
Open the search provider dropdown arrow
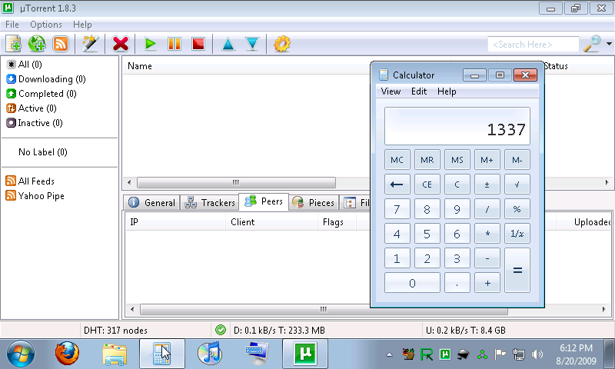pyautogui.click(x=609, y=45)
